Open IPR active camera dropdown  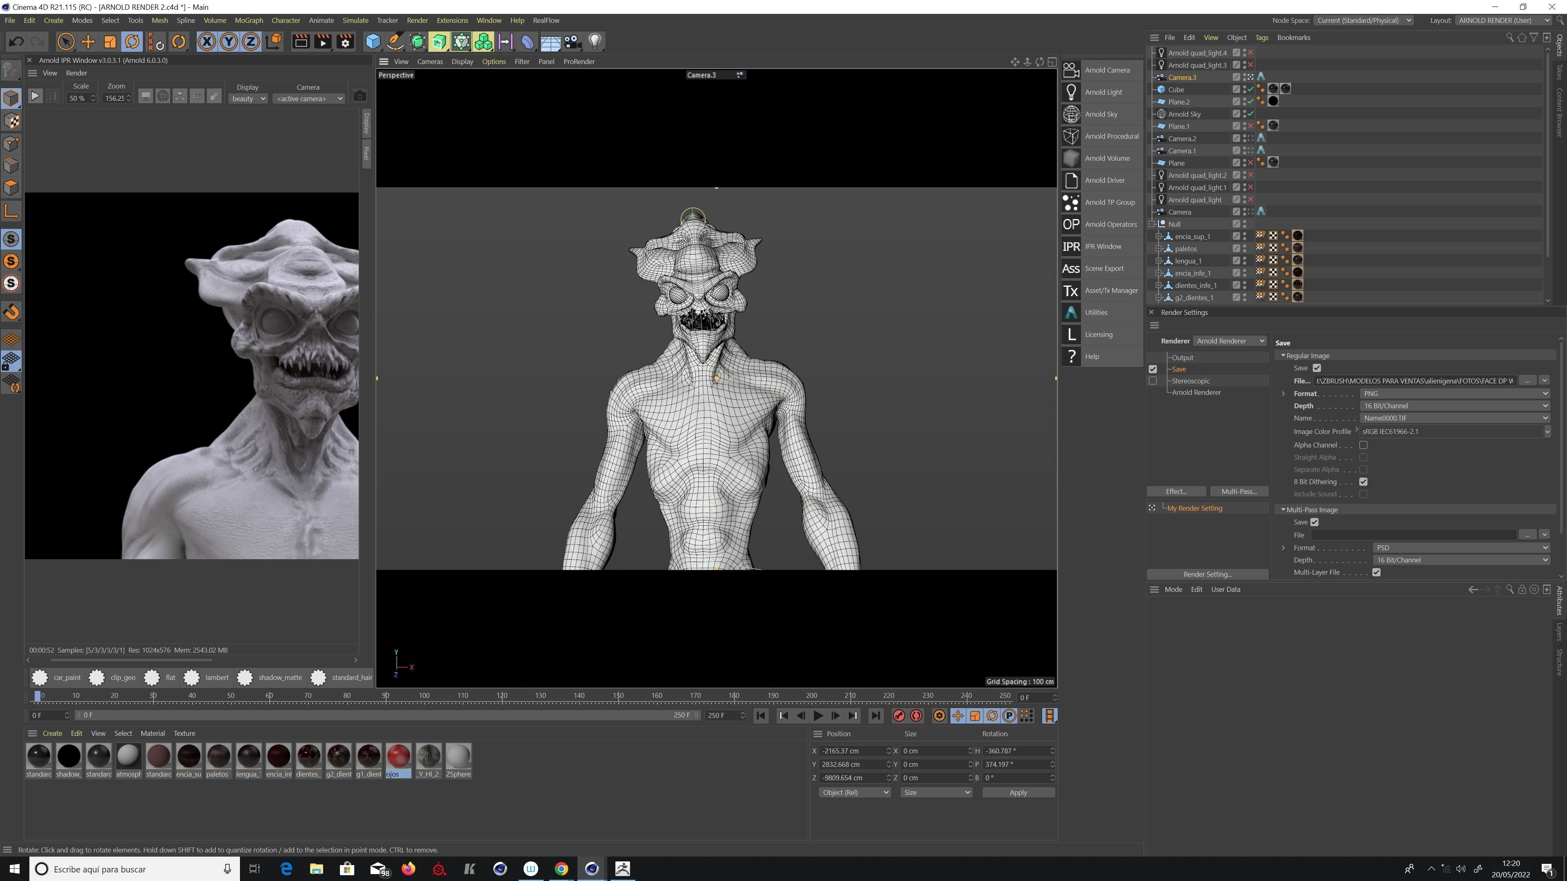coord(310,98)
